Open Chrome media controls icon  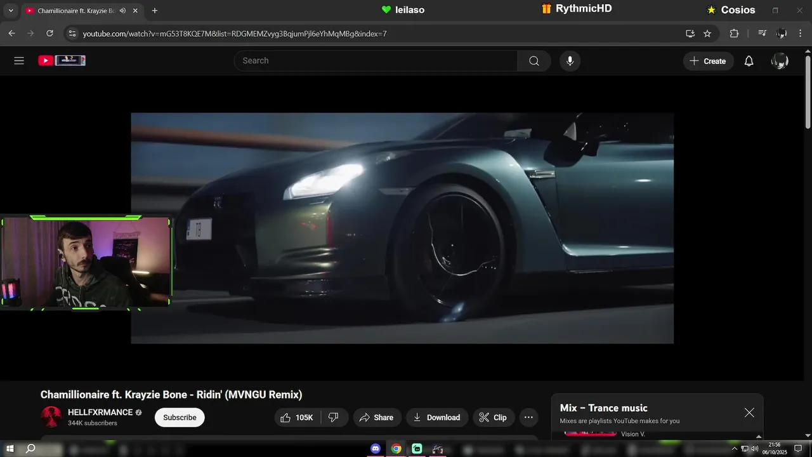[763, 33]
